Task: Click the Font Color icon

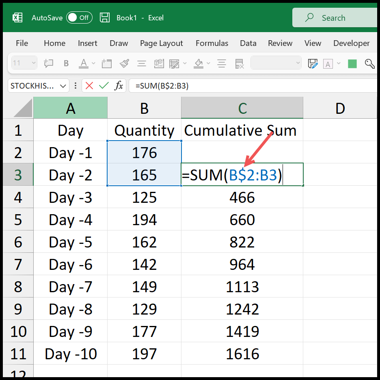Action: tap(83, 63)
